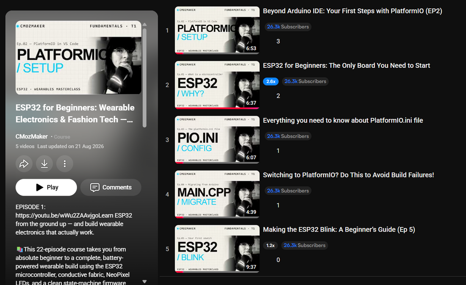Image resolution: width=466 pixels, height=285 pixels.
Task: Click index number 3 in playlist
Action: point(167,140)
